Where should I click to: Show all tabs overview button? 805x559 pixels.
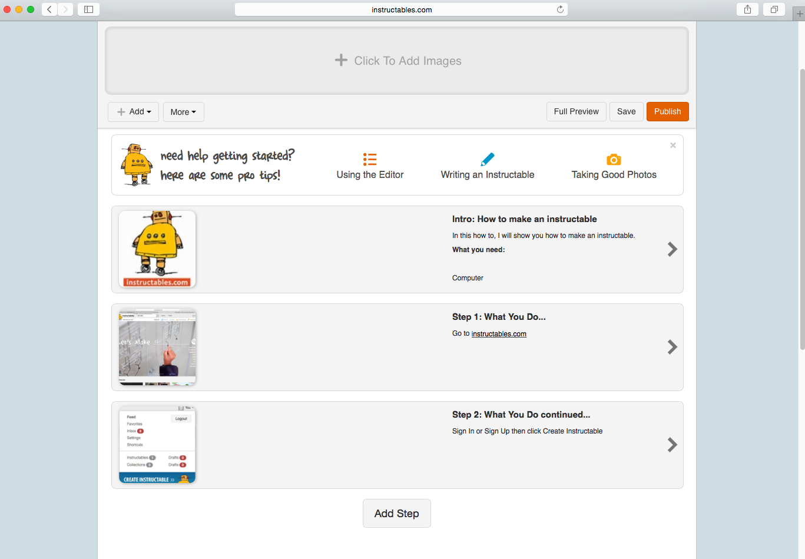tap(774, 9)
